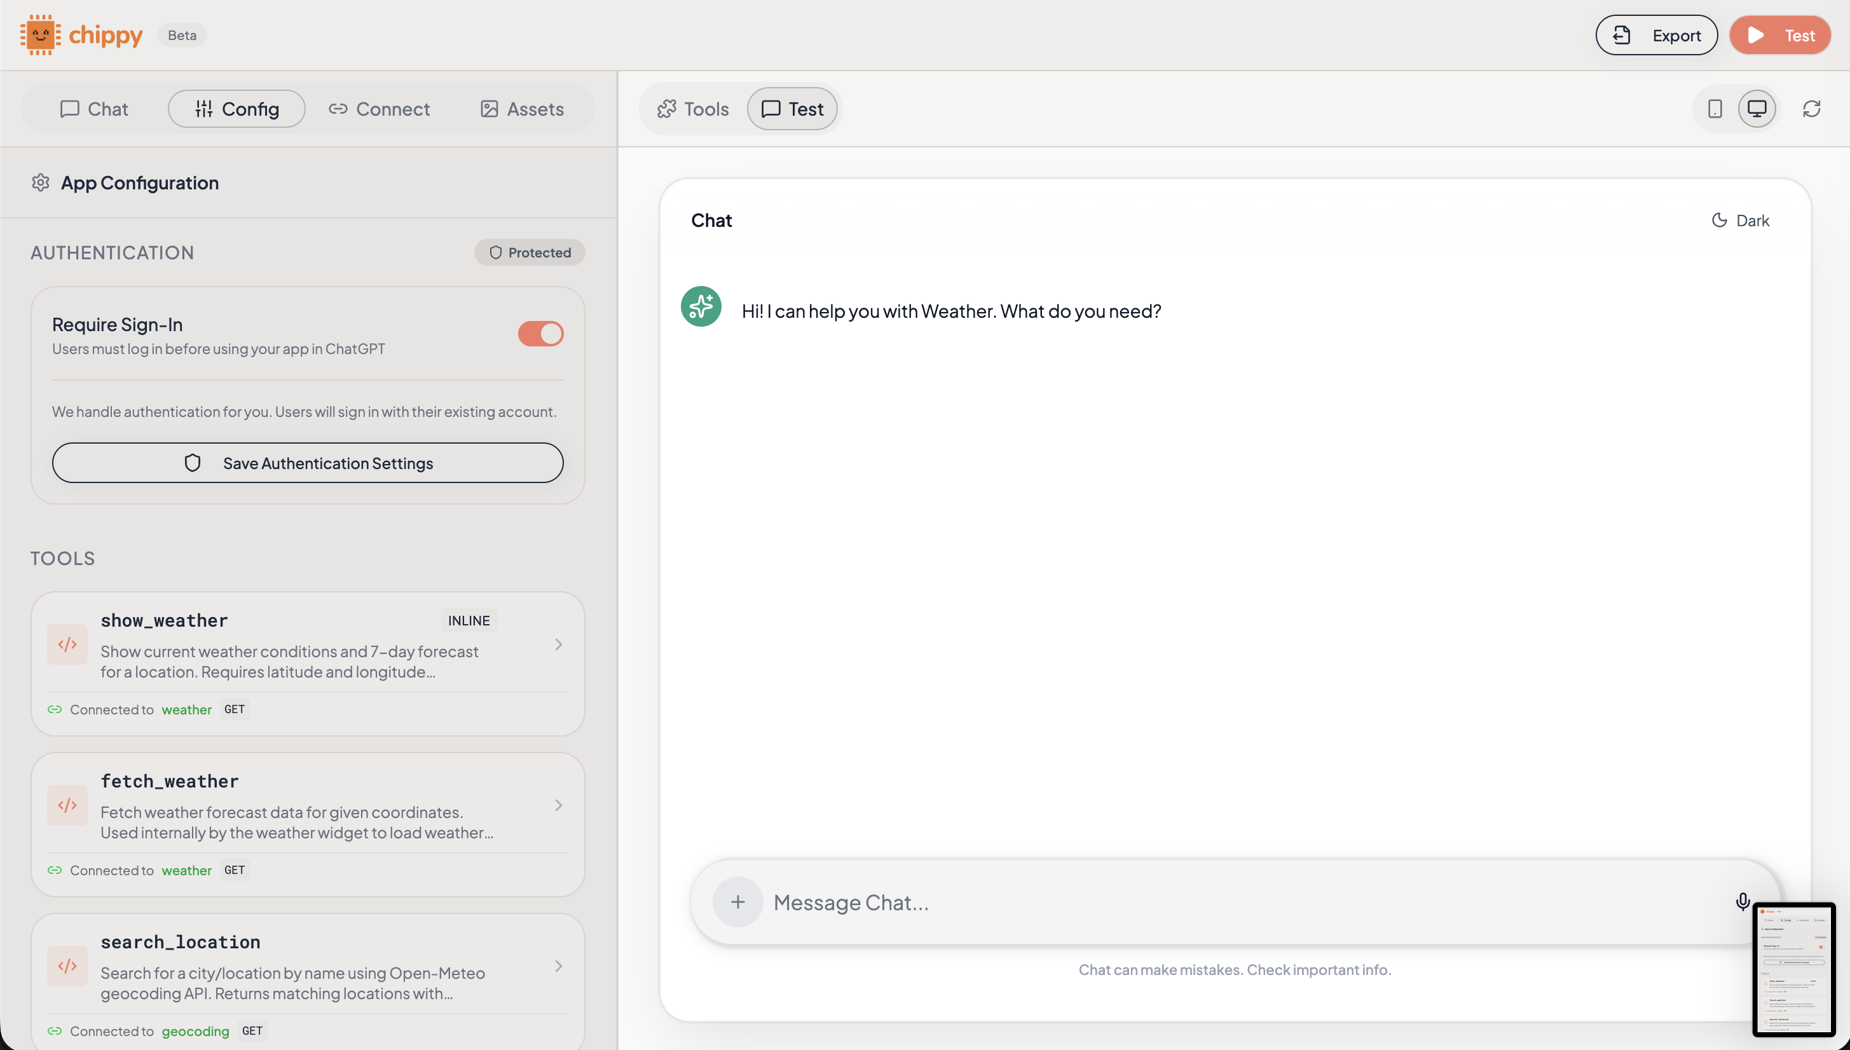This screenshot has height=1050, width=1850.
Task: Switch to the Connect tab
Action: [x=380, y=109]
